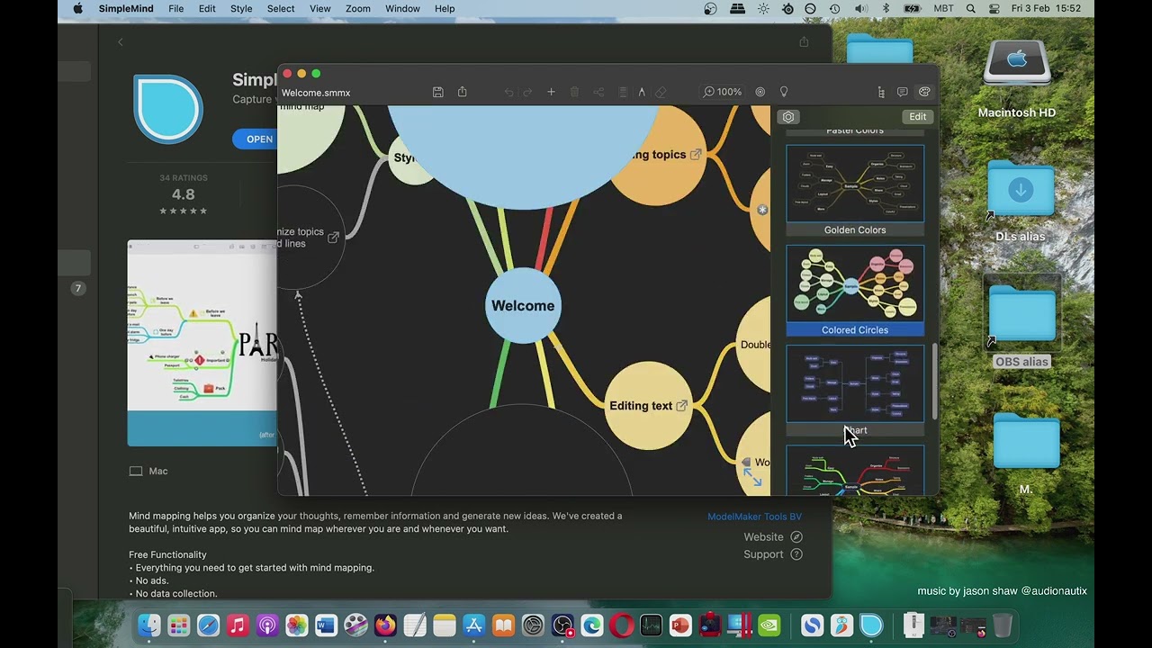Open the File menu

[176, 8]
